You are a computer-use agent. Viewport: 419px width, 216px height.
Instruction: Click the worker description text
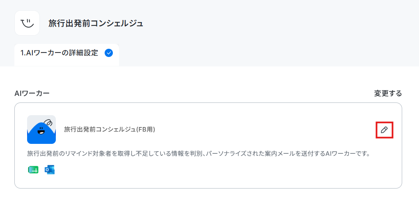(198, 154)
